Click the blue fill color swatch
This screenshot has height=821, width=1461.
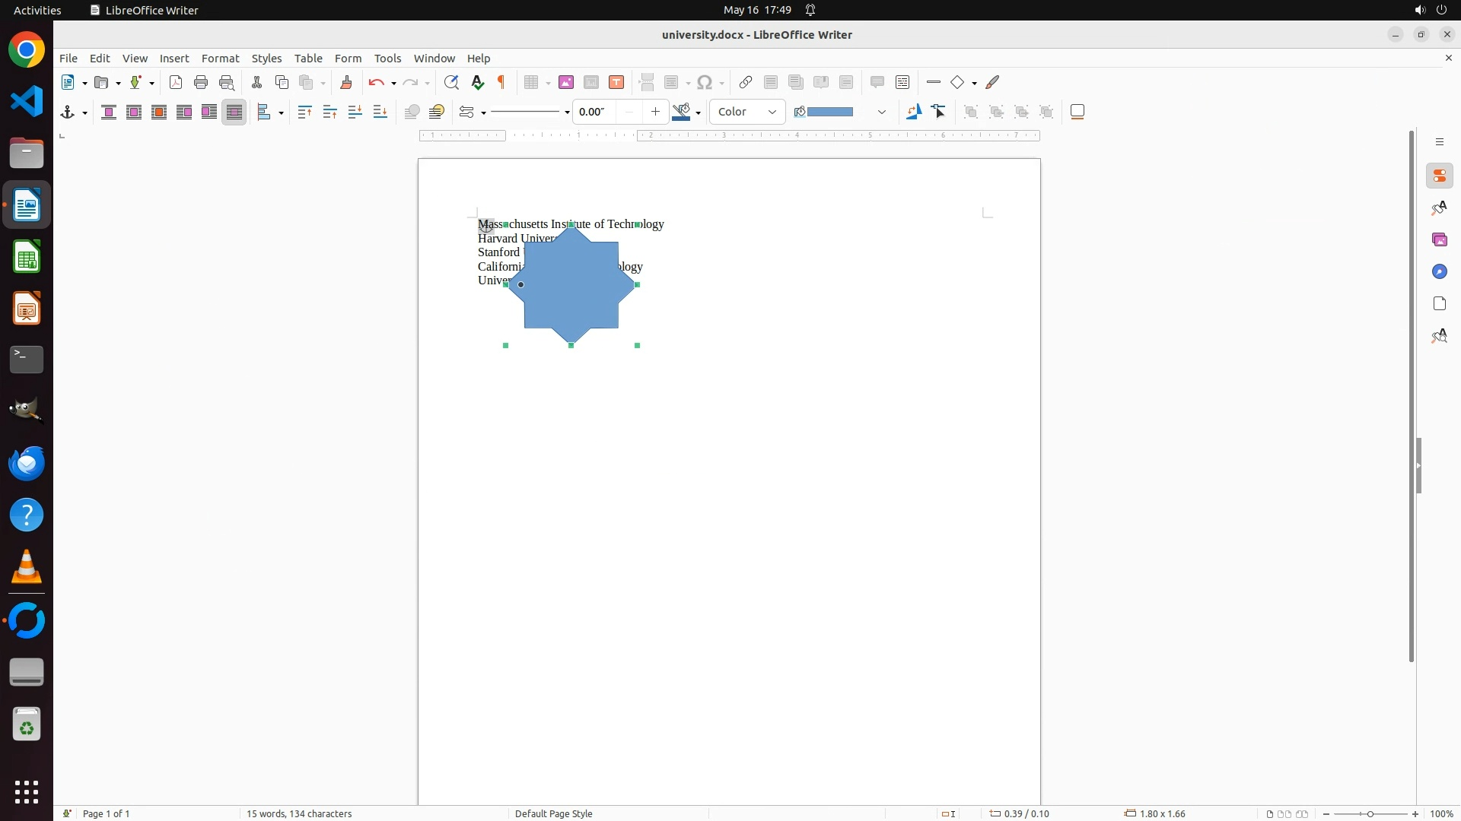[x=829, y=113]
